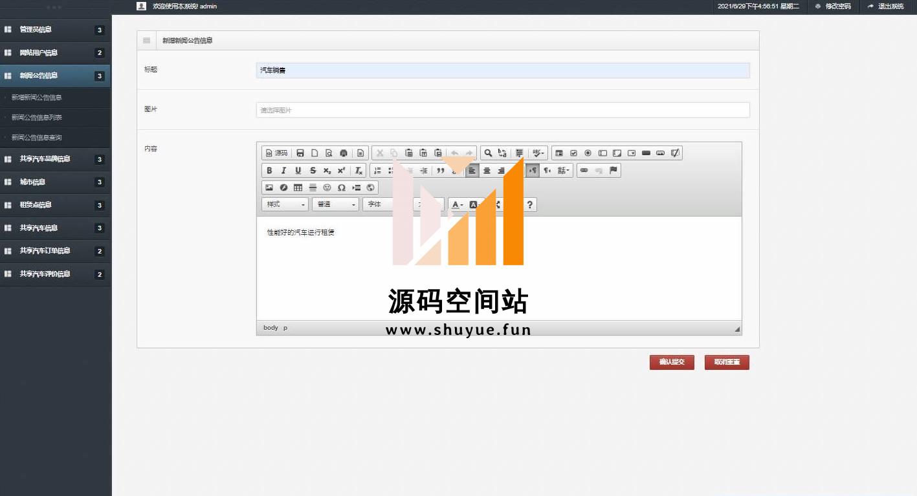Toggle left-to-right text direction
This screenshot has height=496, width=917.
(x=533, y=171)
